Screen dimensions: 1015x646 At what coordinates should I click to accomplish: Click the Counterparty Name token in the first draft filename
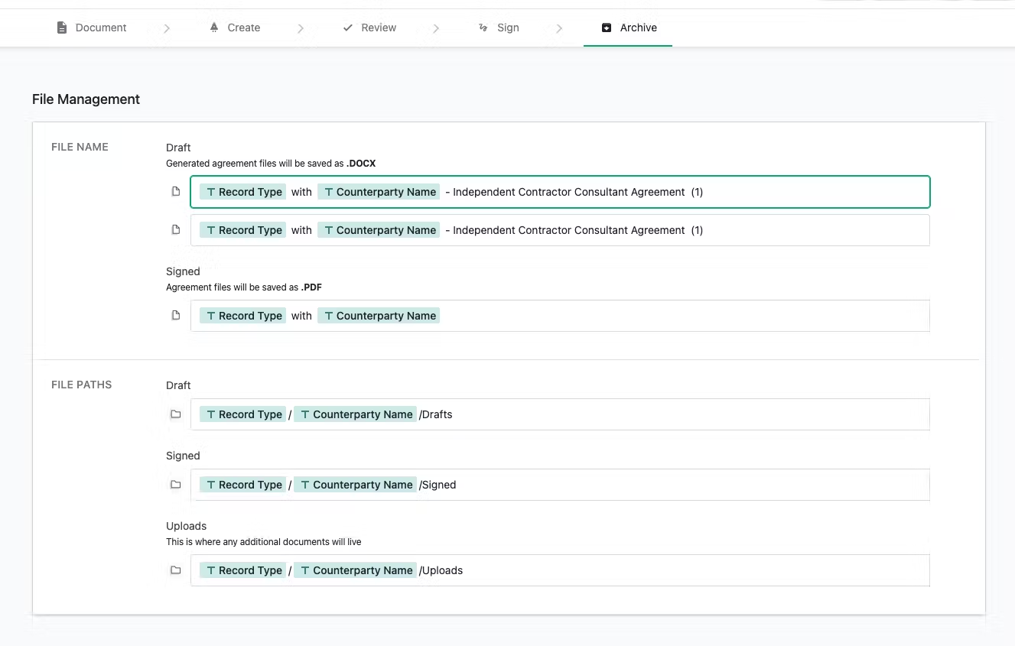(x=379, y=191)
